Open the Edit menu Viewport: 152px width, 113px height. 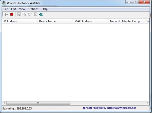tap(13, 9)
